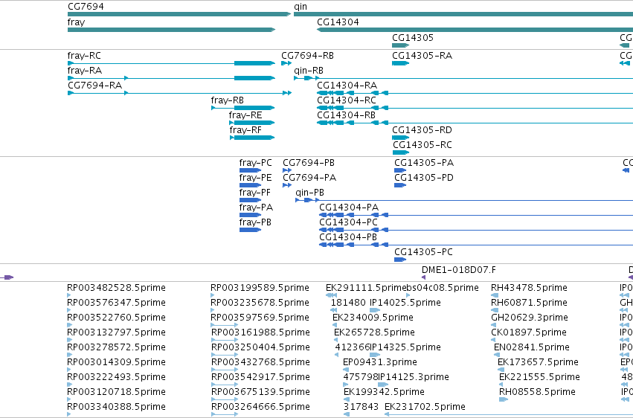Image resolution: width=633 pixels, height=418 pixels.
Task: Click transcript label CG14304-RA
Action: click(x=347, y=85)
